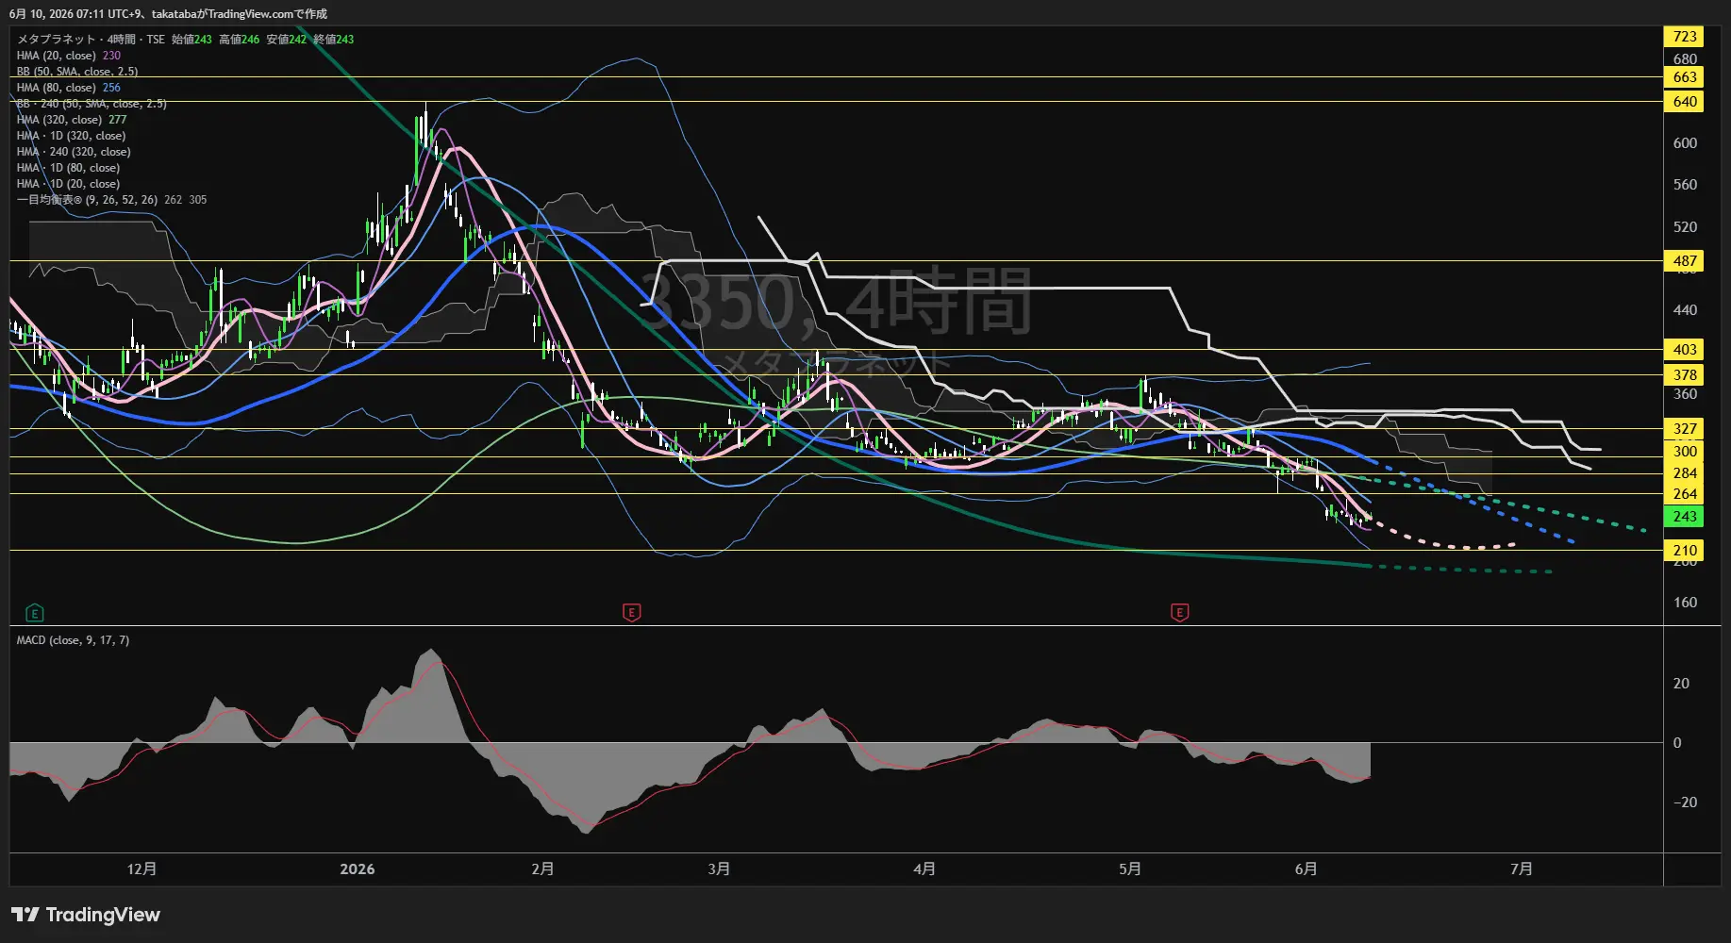Click the green earnings E marker near December
1731x943 pixels.
click(x=35, y=613)
